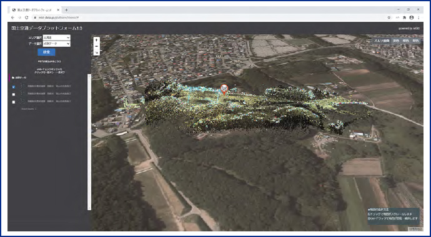Click the page title 国土交通データプラットフォーム1.0
Image resolution: width=431 pixels, height=237 pixels.
(47, 28)
